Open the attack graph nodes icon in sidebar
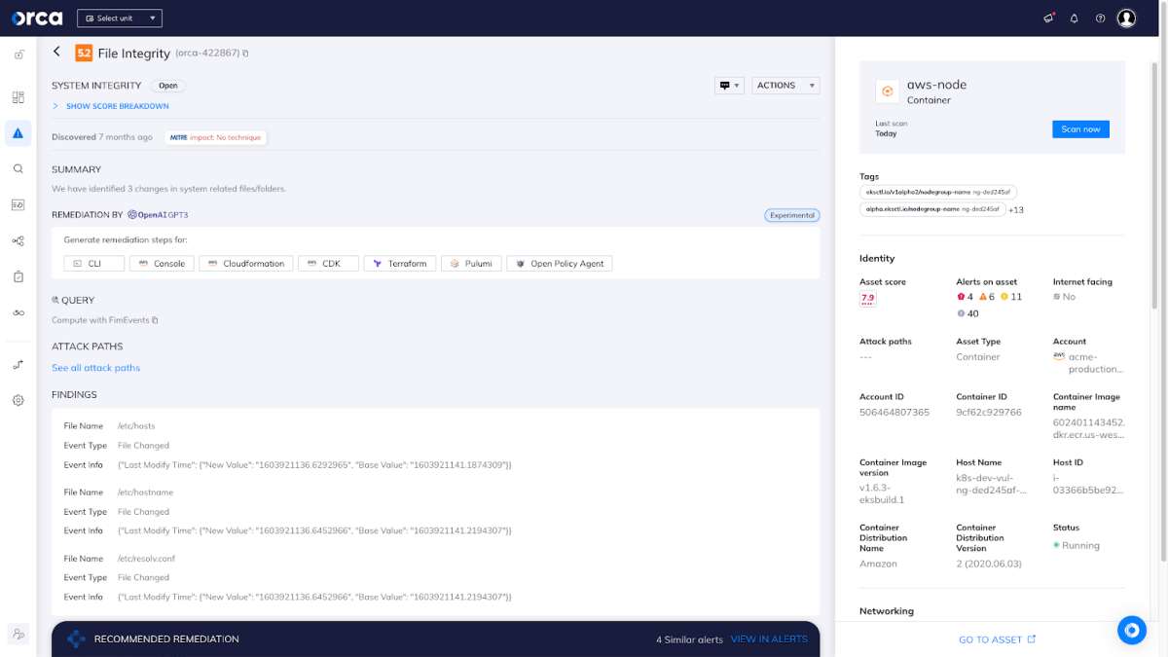Viewport: 1168px width, 657px height. pos(18,240)
